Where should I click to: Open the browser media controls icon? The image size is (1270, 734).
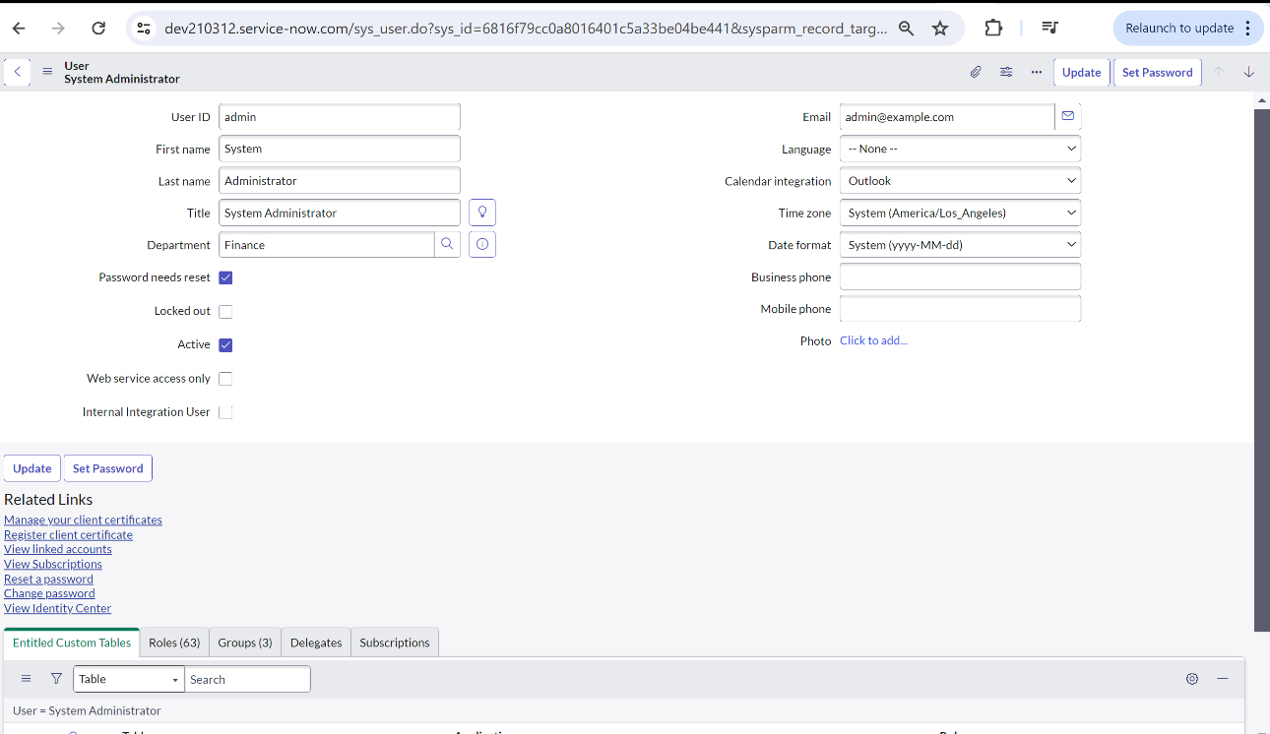pos(1050,29)
